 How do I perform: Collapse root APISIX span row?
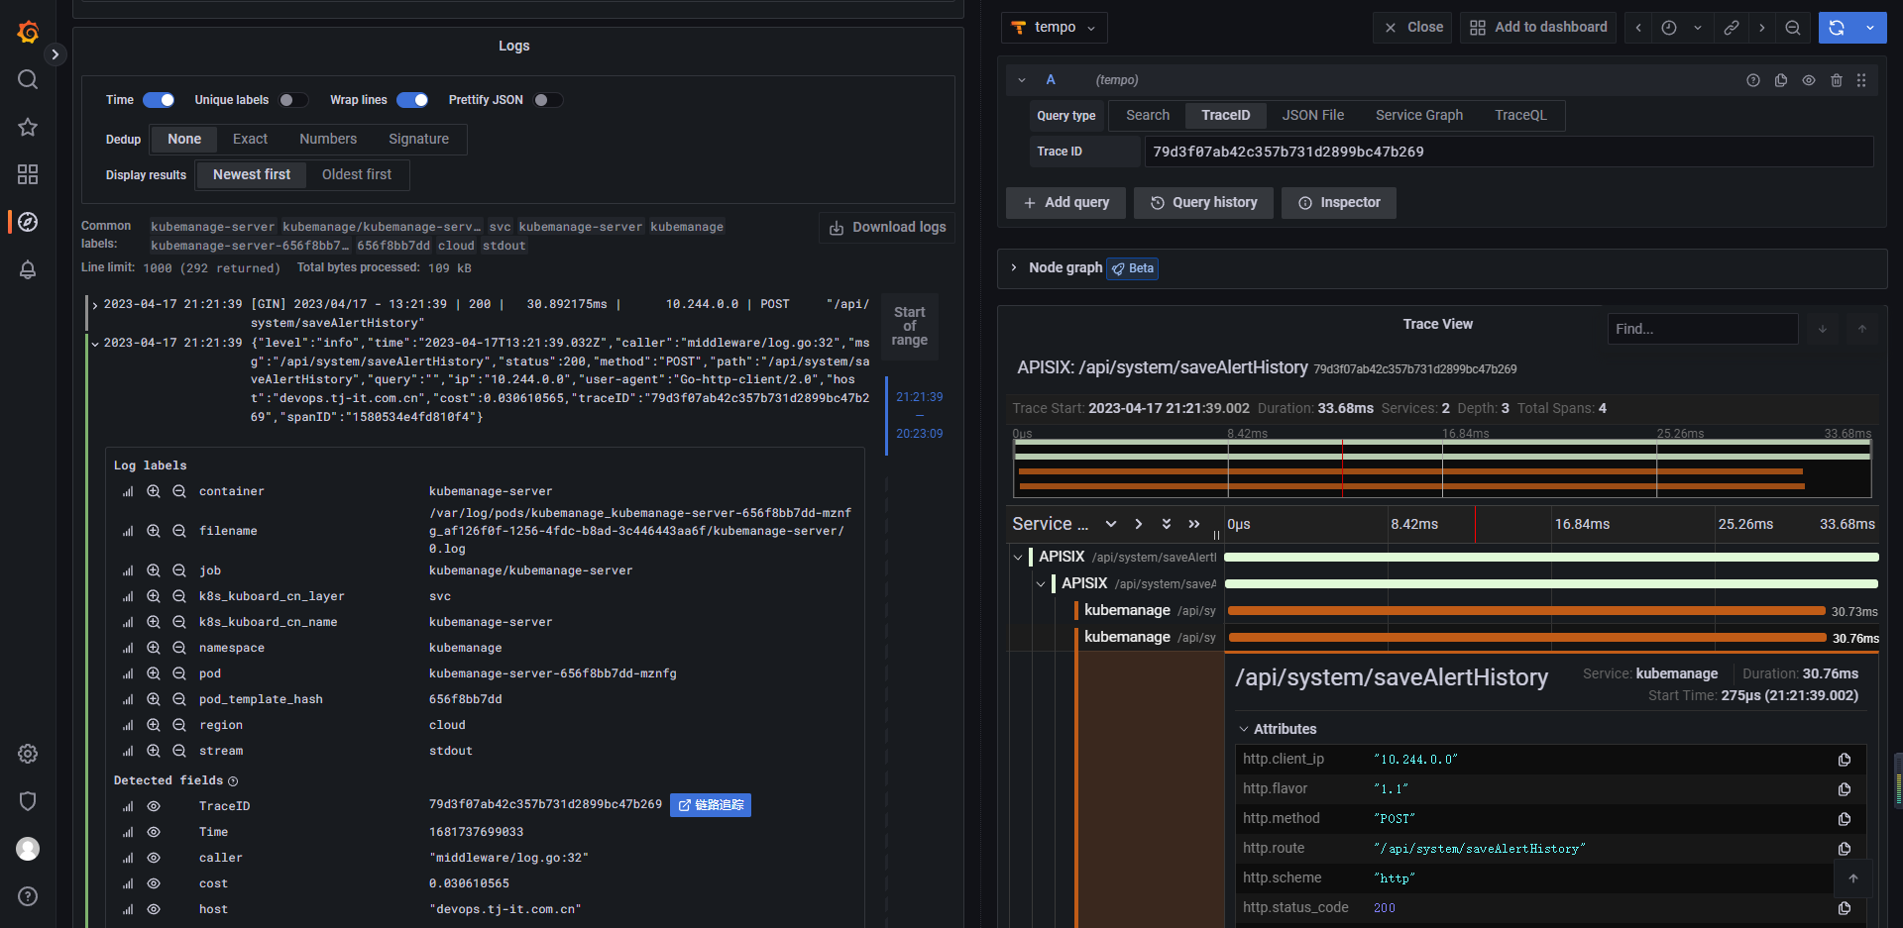point(1018,558)
